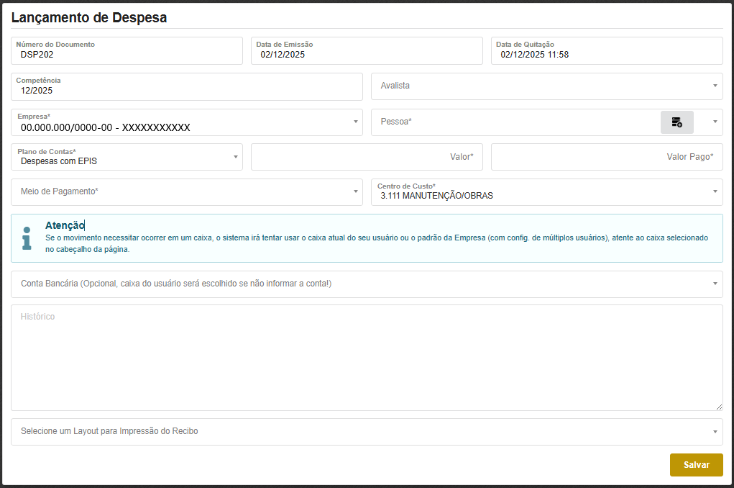Open the Pessoa dropdown arrow
Image resolution: width=734 pixels, height=488 pixels.
715,122
